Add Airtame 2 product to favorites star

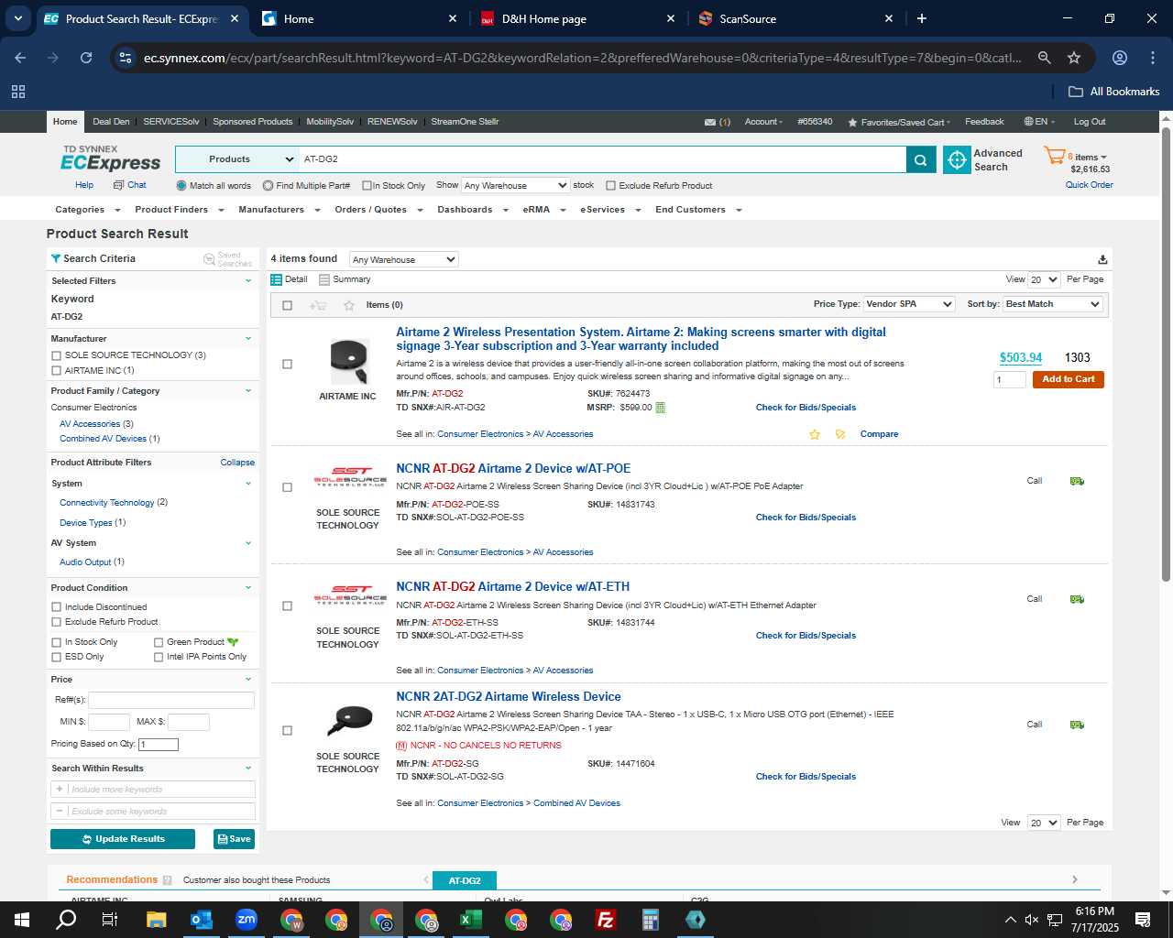pos(815,434)
